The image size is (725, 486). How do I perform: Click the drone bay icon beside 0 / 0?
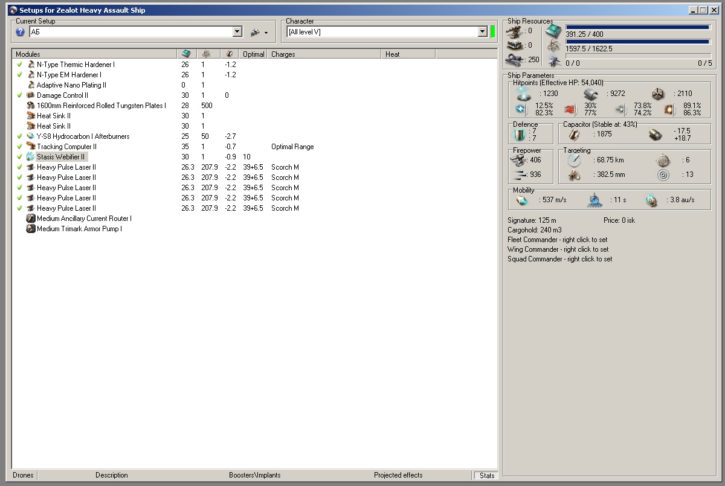coord(553,60)
